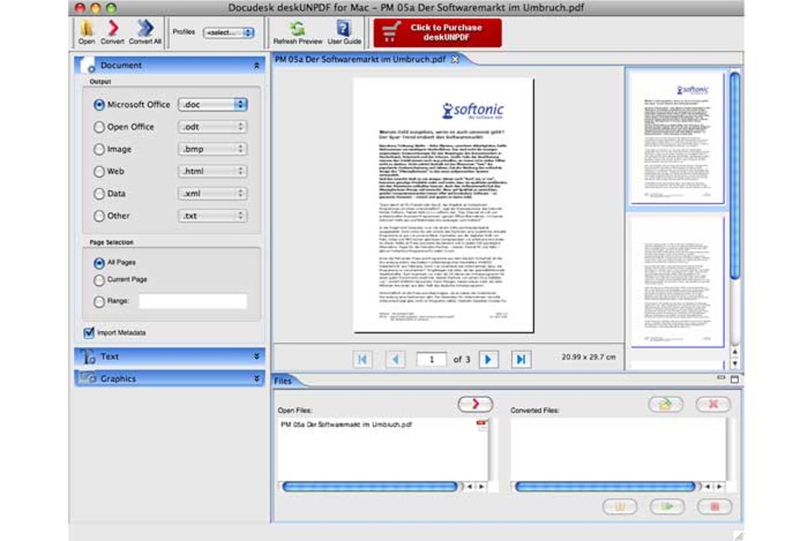Click the thumbnail scrollbar up arrow
Viewport: 808px width, 541px height.
click(735, 352)
